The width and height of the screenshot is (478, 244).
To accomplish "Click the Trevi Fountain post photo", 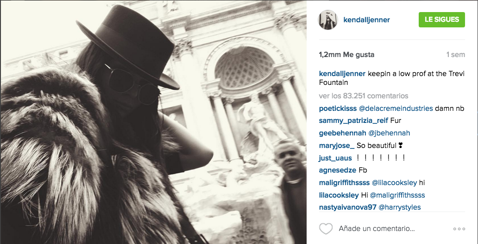I will pos(154,122).
